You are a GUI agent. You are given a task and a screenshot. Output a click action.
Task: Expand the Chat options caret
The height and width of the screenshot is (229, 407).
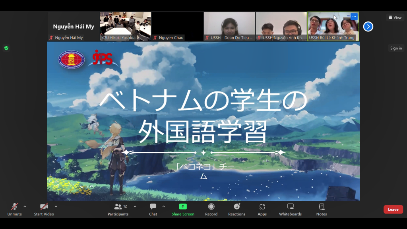(163, 207)
